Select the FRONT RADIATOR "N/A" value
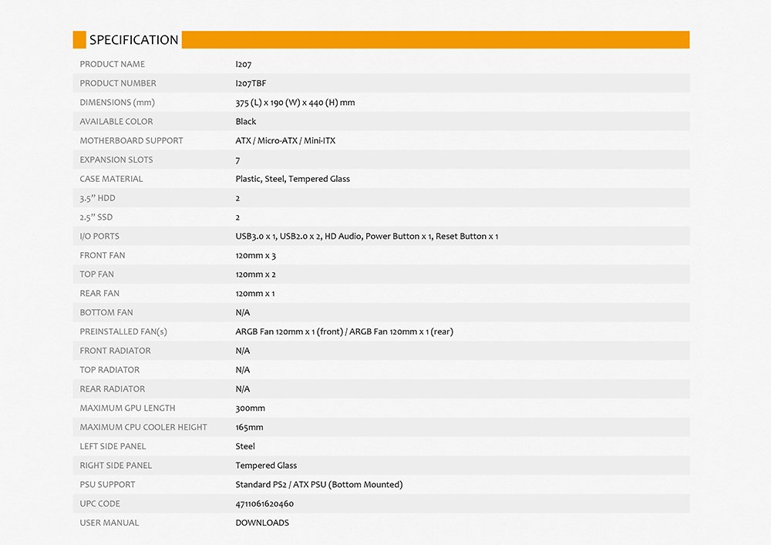This screenshot has height=545, width=771. [242, 351]
